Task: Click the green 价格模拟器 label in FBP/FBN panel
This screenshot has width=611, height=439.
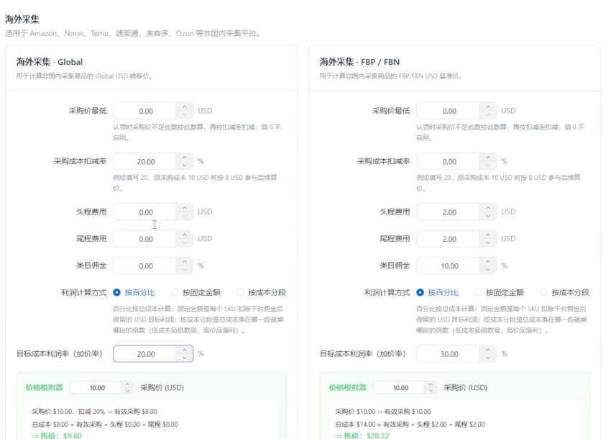Action: coord(348,387)
